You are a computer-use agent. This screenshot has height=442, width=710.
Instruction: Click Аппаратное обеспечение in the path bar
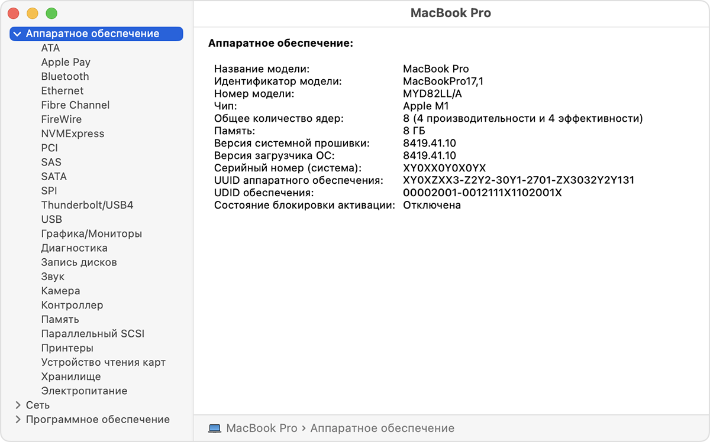coord(382,428)
